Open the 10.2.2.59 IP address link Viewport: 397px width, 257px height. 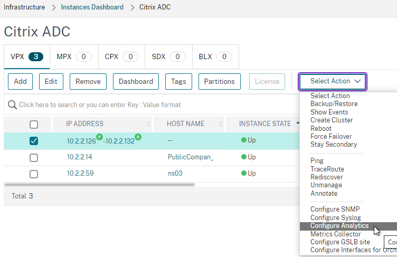point(80,174)
